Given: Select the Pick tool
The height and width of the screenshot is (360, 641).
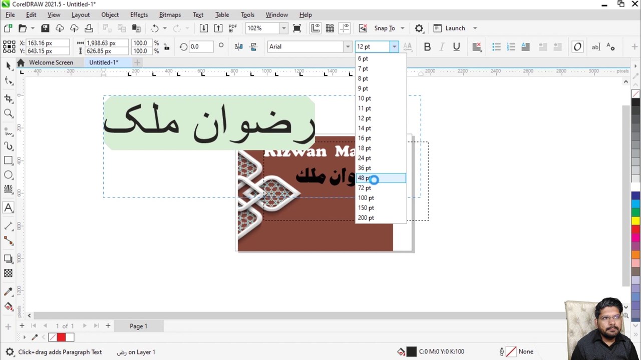Looking at the screenshot, I should [9, 66].
